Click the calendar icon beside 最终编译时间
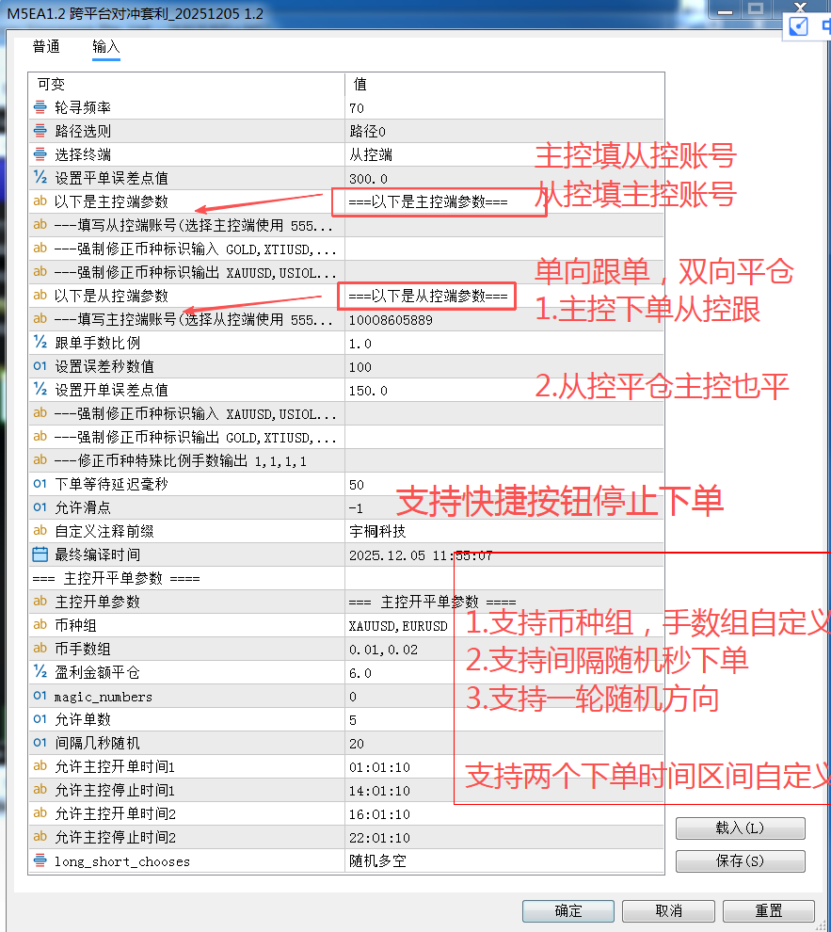 pyautogui.click(x=39, y=554)
